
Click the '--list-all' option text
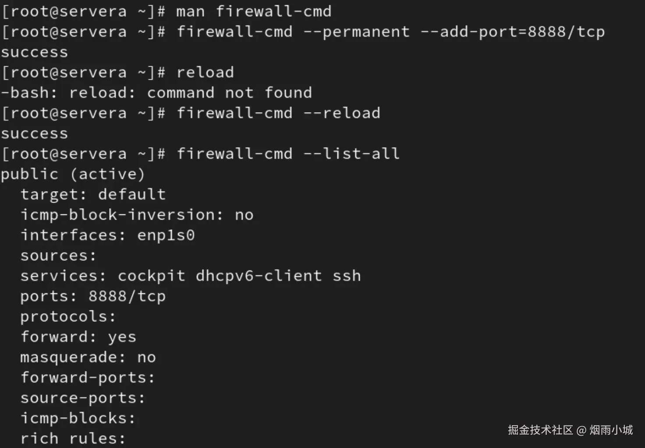pyautogui.click(x=351, y=154)
